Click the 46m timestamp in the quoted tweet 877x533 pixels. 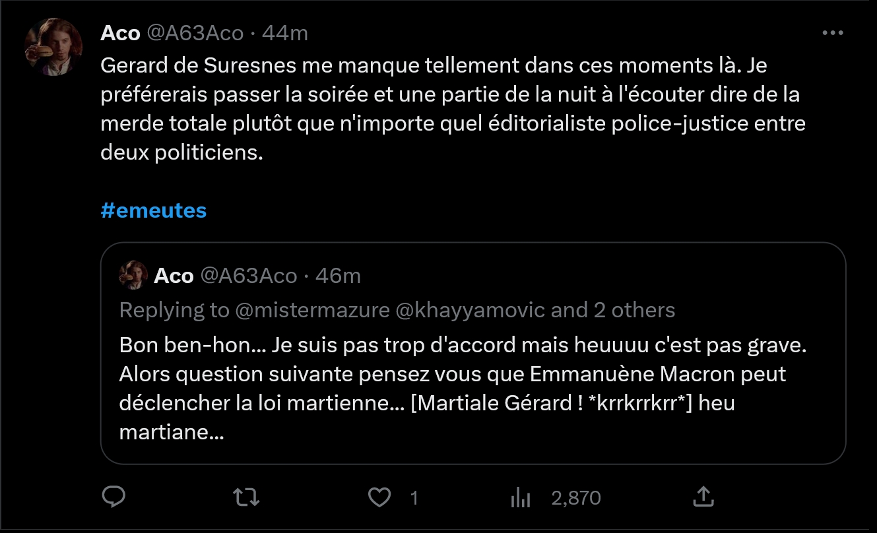pyautogui.click(x=338, y=276)
